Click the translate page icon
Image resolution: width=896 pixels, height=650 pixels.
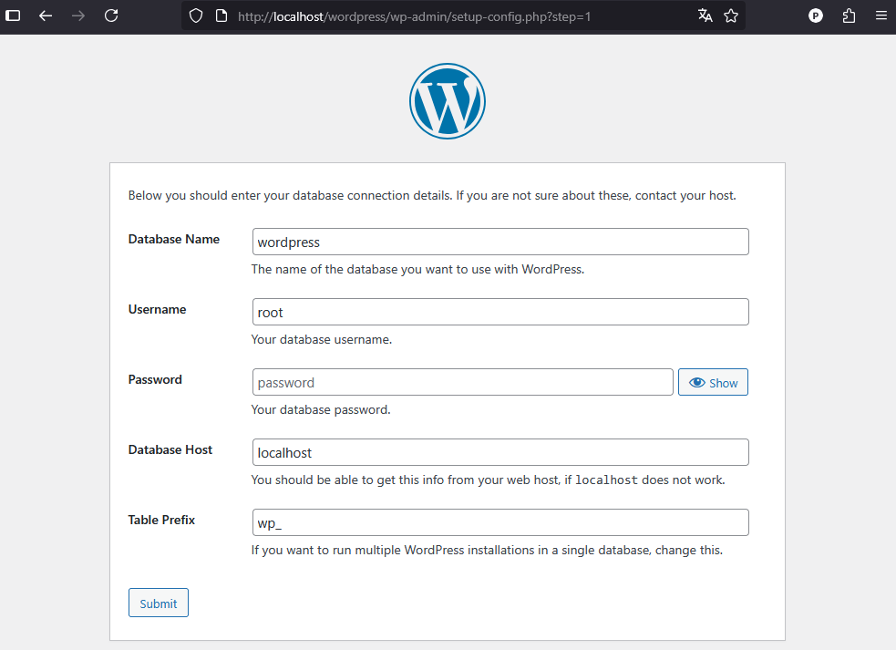tap(705, 15)
